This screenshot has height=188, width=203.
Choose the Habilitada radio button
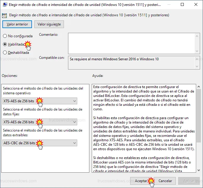coord(5,44)
